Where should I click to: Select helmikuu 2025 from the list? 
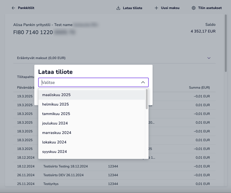coord(56,104)
